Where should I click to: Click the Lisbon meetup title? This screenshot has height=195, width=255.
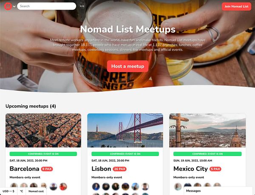point(101,169)
